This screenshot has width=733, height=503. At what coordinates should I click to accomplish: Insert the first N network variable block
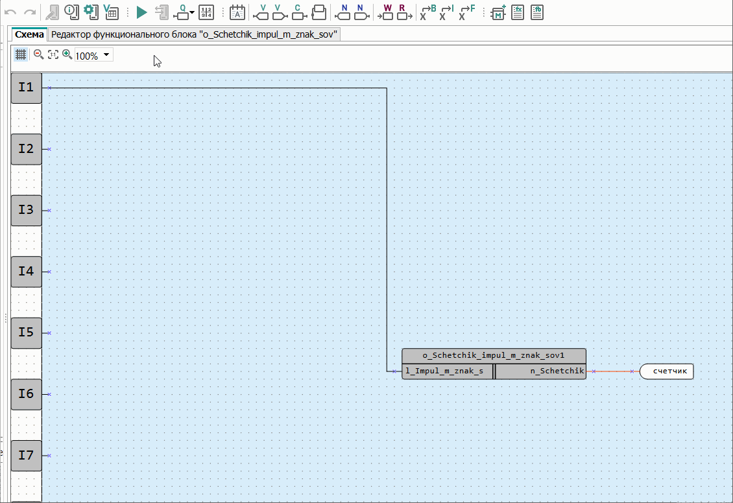(x=342, y=12)
